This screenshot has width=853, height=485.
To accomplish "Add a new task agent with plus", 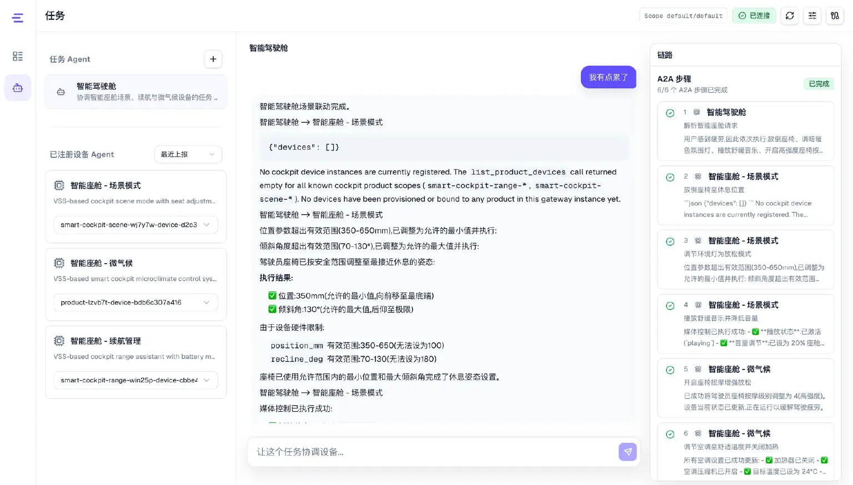I will pos(213,59).
